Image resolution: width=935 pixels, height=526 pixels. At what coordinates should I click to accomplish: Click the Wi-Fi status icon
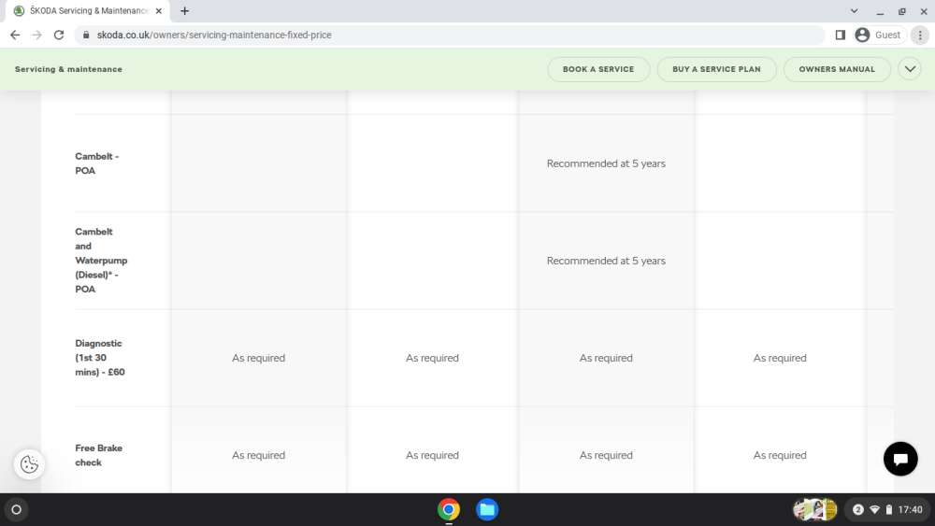(x=875, y=509)
